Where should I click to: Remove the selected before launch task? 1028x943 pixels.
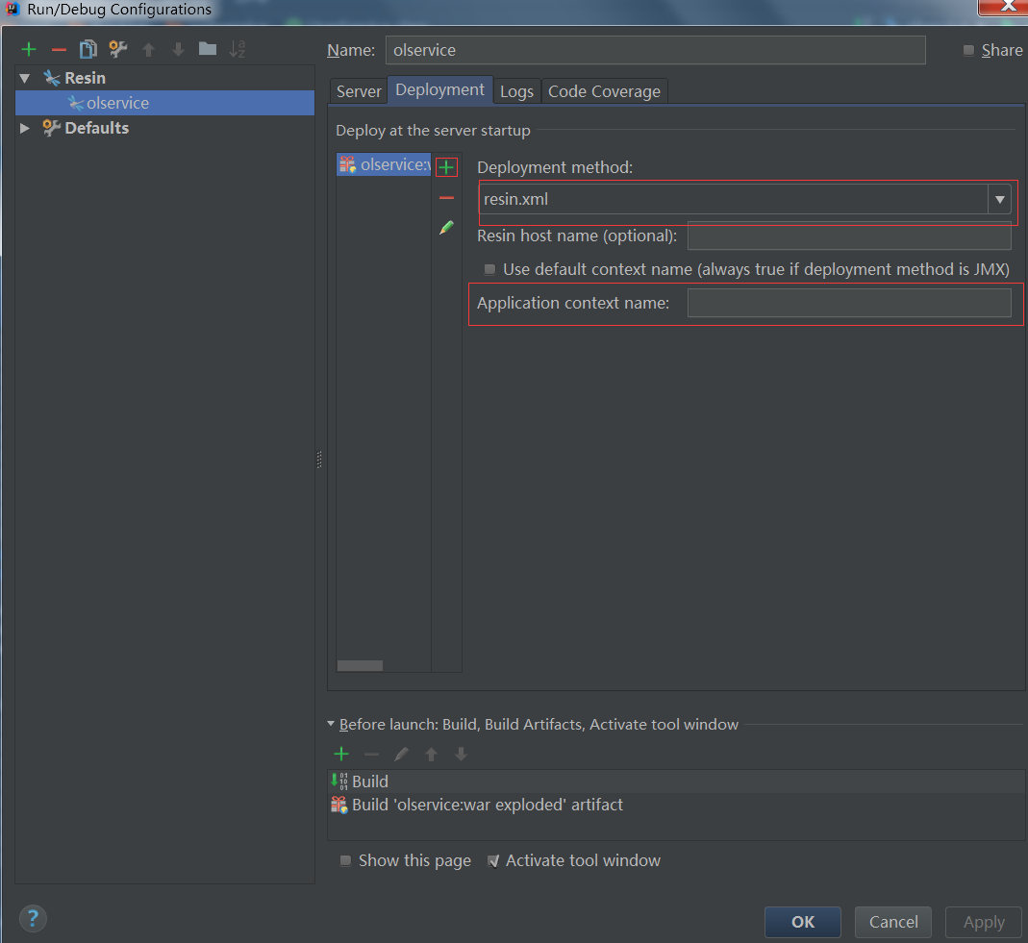[372, 755]
